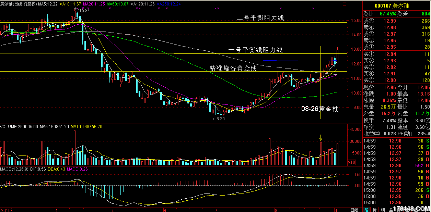Select the 精准峰谷黄金线 annotation
Screen dimensions: 431x212
pos(233,68)
